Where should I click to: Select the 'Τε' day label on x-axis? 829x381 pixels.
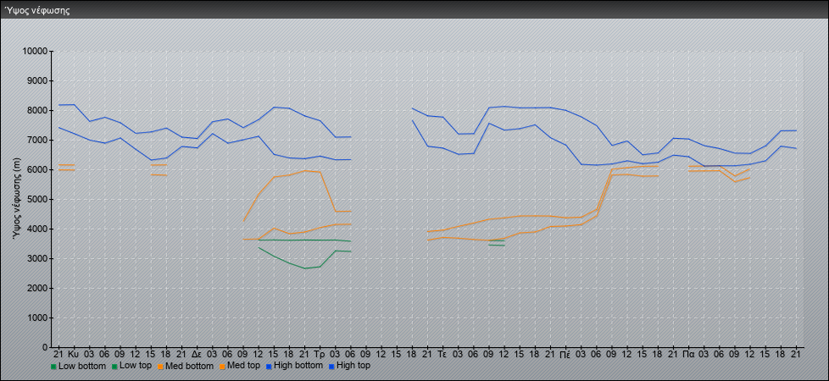pos(442,353)
